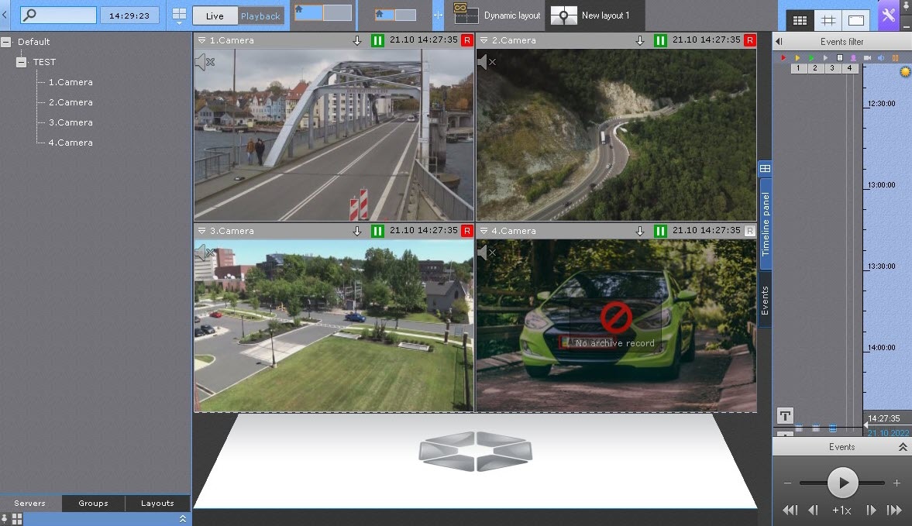Click the T text comment button
912x526 pixels.
coord(785,415)
